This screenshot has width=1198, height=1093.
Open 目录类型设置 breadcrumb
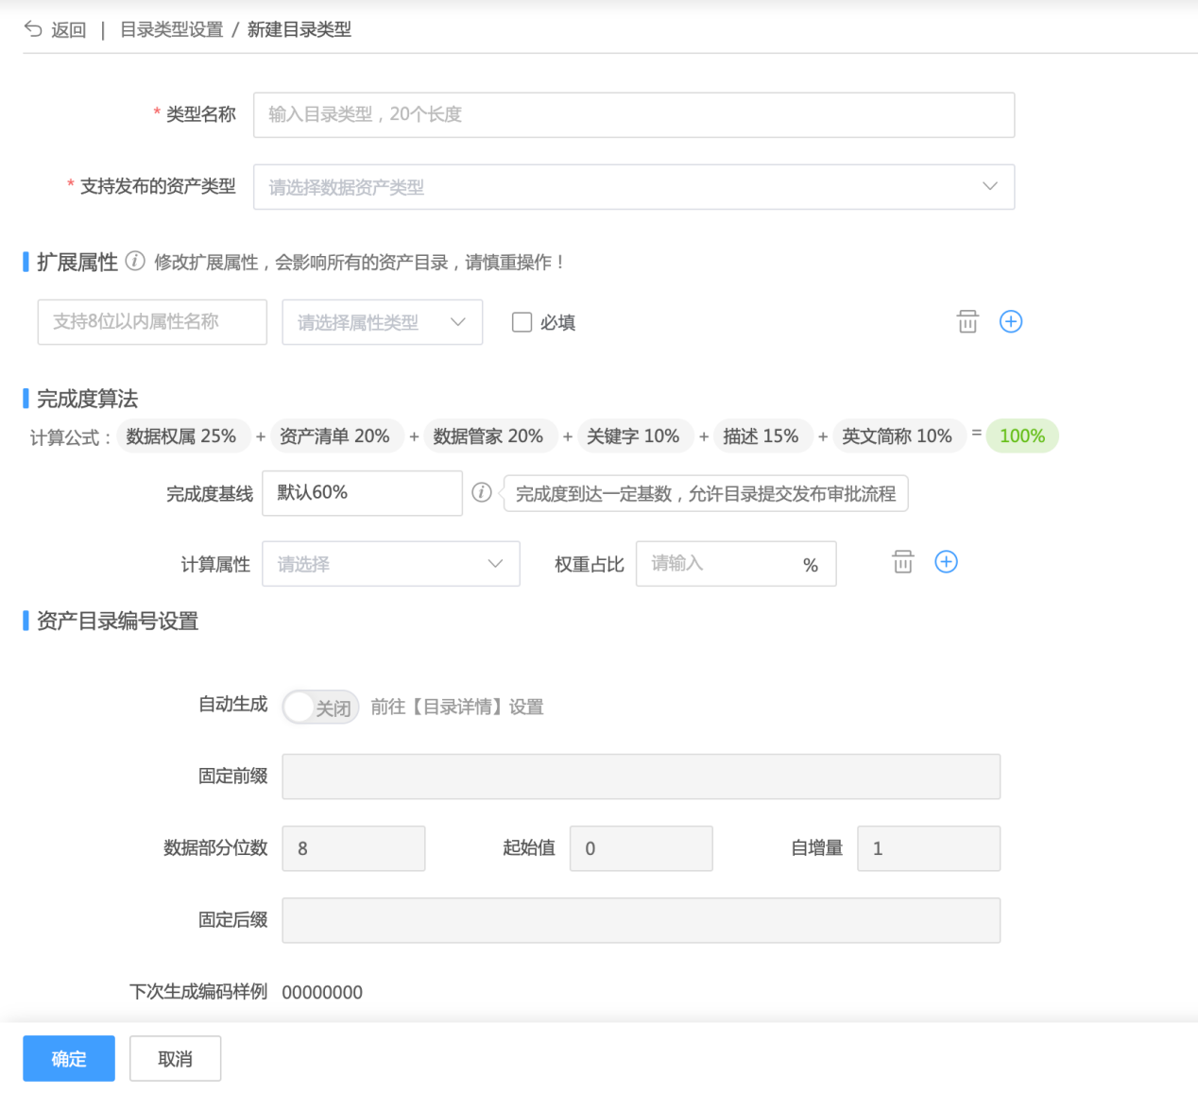click(x=171, y=30)
